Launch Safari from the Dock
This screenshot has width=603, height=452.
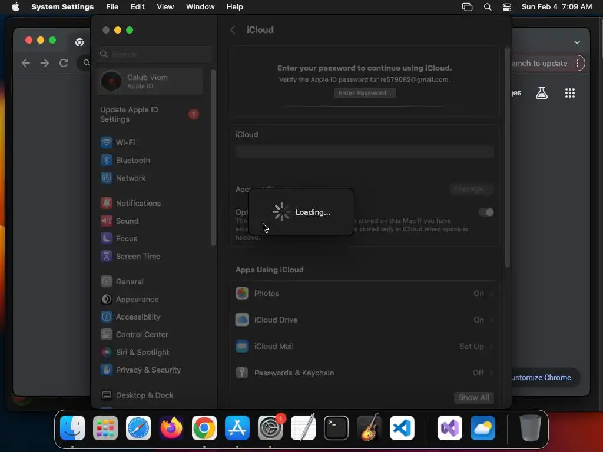coord(138,428)
